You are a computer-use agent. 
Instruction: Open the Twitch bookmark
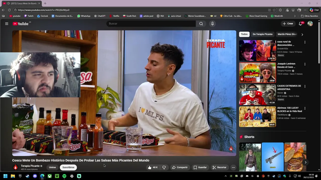pos(29,16)
